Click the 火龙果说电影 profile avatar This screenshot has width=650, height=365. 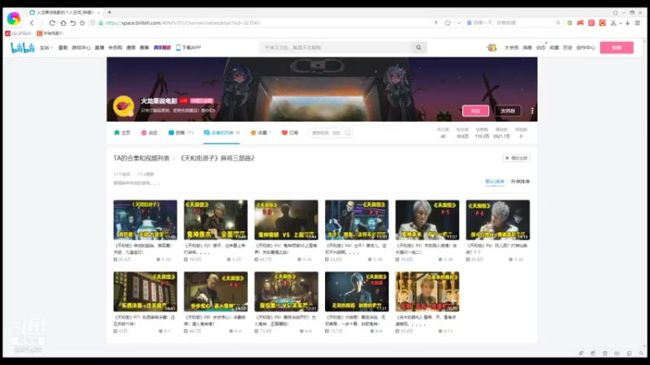pyautogui.click(x=123, y=106)
